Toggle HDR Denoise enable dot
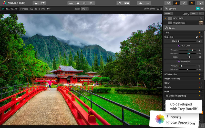 tap(200, 74)
